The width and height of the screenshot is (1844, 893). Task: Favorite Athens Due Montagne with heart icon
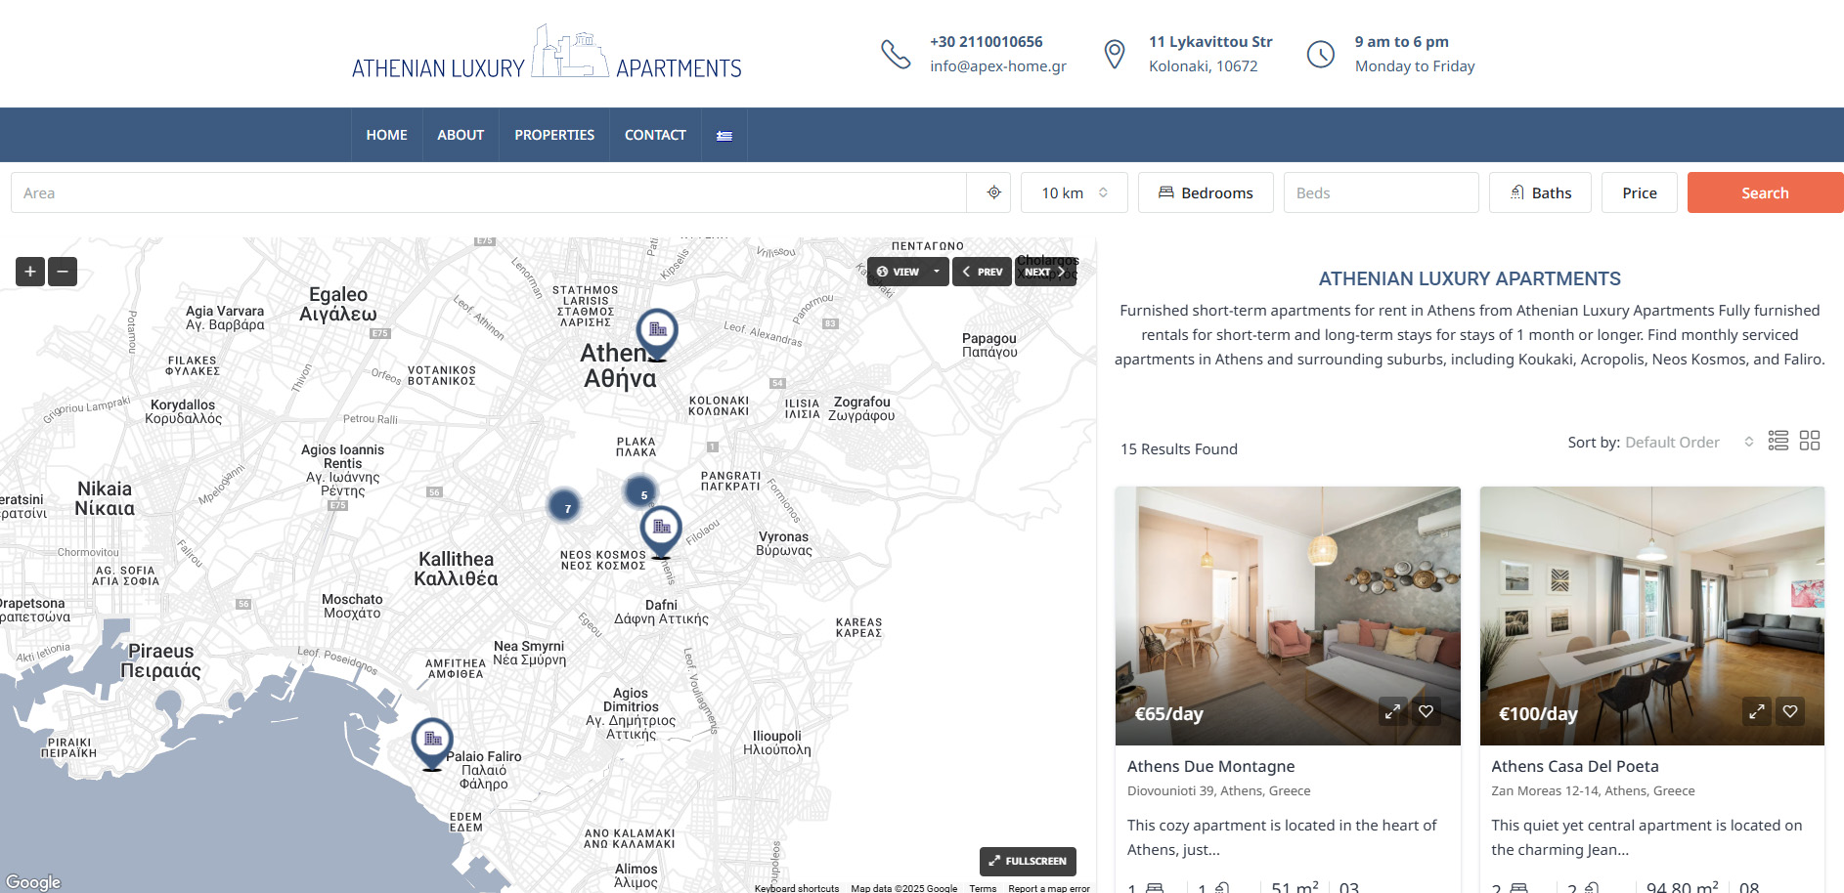pos(1426,711)
